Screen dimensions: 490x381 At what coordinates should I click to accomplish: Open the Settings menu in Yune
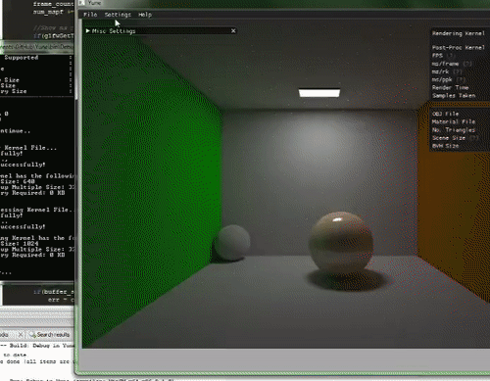pyautogui.click(x=118, y=15)
